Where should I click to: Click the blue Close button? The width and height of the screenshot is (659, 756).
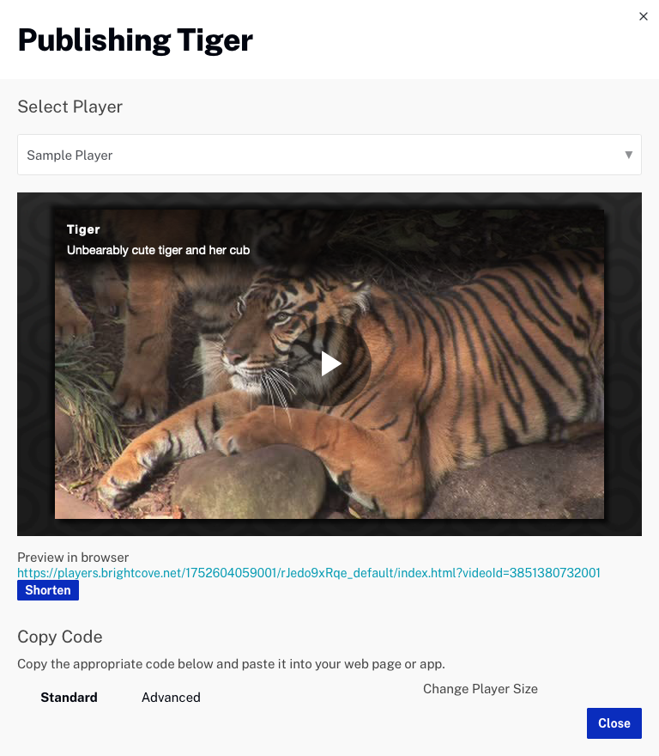614,723
